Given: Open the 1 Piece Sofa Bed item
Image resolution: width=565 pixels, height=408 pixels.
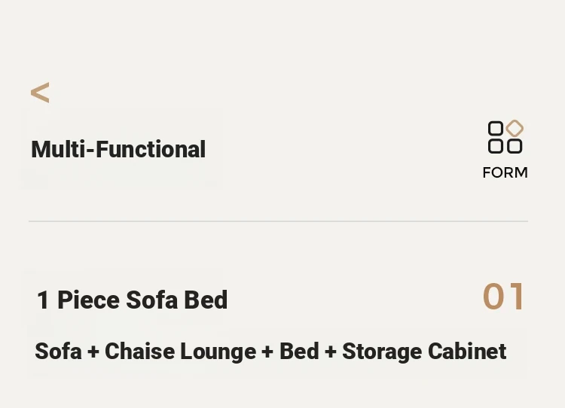Looking at the screenshot, I should tap(133, 300).
